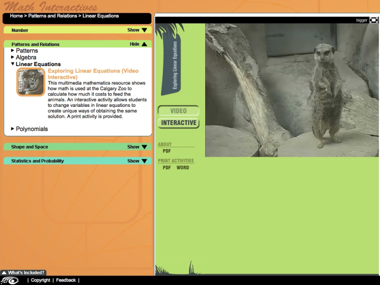Open Exploring Linear Equations title link
Viewport: 380px width, 285px height.
coord(93,74)
